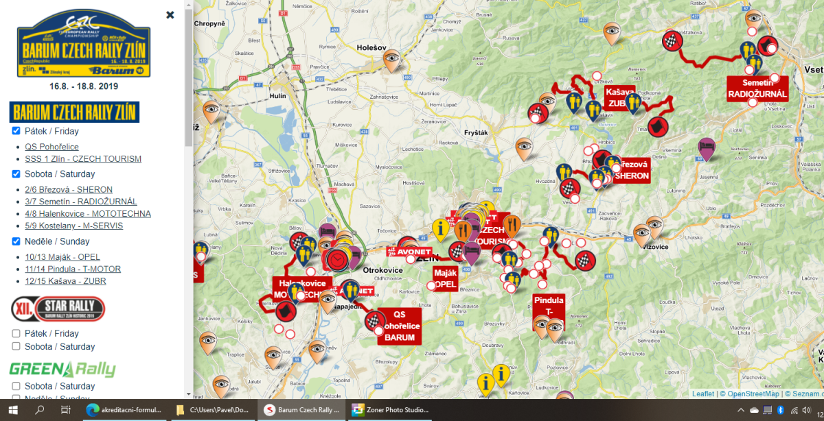
Task: Open akreditacni-formul Edge window from taskbar
Action: [x=124, y=410]
